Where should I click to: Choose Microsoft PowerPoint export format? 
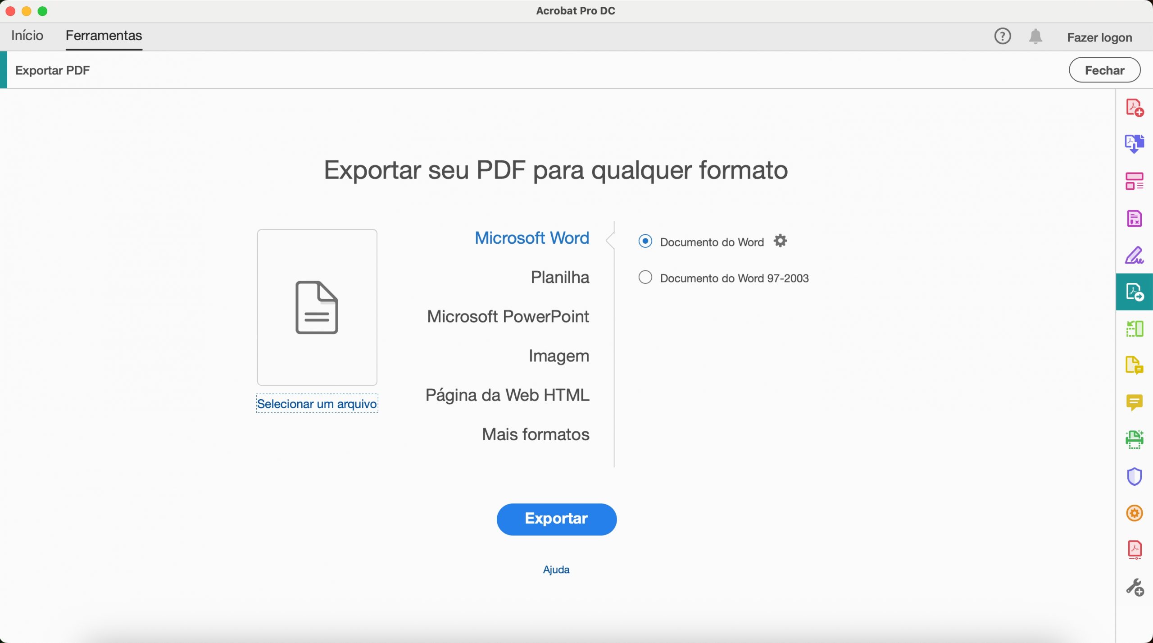pyautogui.click(x=508, y=316)
